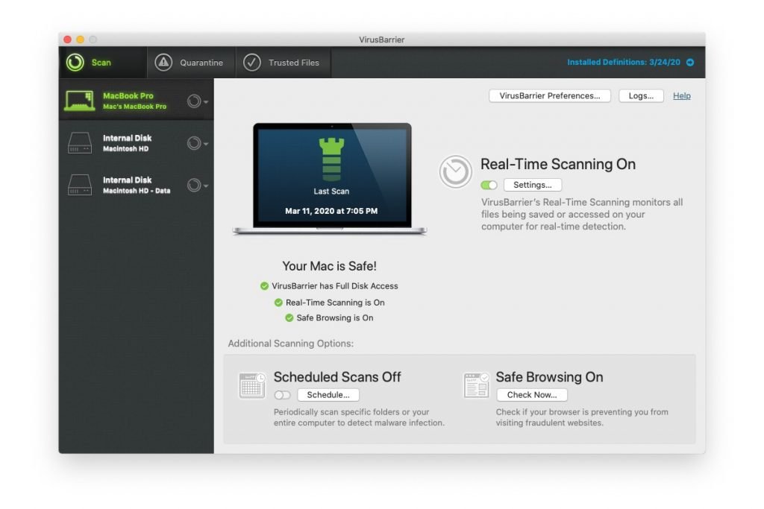764x509 pixels.
Task: Click the Scheduled Scans calendar icon
Action: [251, 385]
